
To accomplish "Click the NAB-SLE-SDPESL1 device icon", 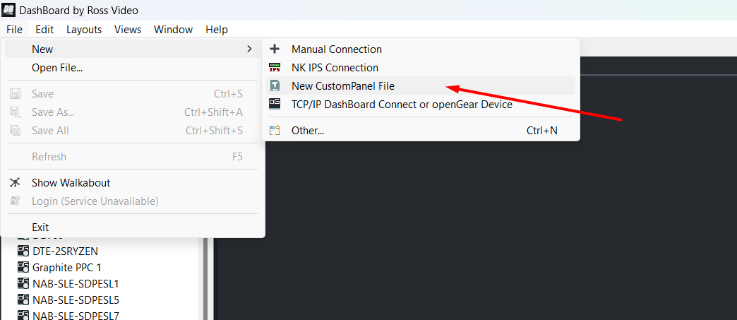I will (x=23, y=284).
